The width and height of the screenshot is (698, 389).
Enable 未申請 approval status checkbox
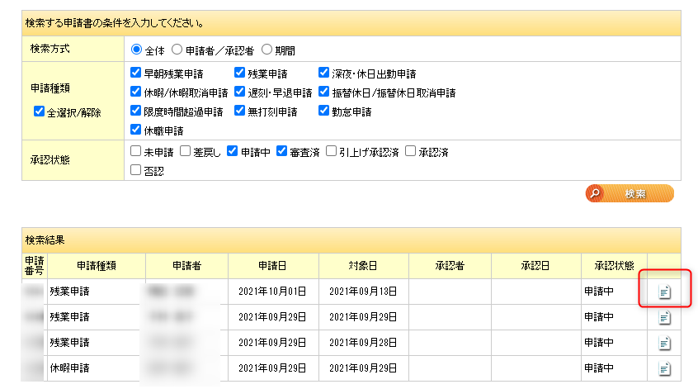click(x=136, y=151)
